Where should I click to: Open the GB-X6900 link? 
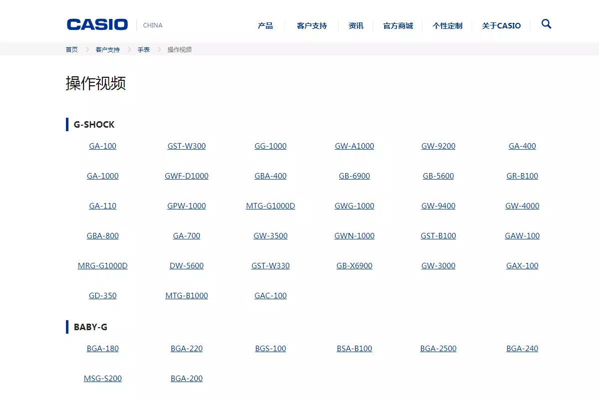coord(355,265)
